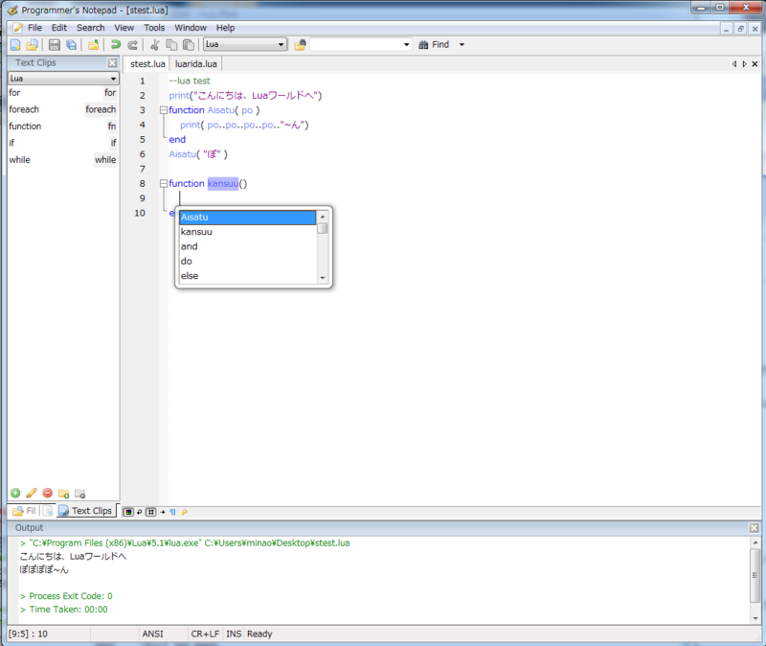The image size is (766, 646).
Task: Click the Save All toolbar icon
Action: [71, 45]
